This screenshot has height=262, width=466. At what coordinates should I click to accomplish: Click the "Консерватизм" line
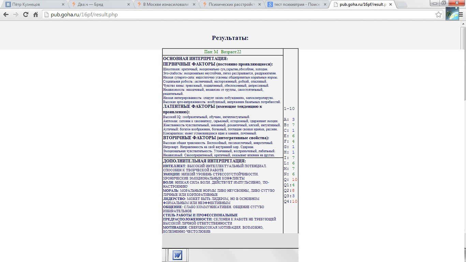coord(210,133)
